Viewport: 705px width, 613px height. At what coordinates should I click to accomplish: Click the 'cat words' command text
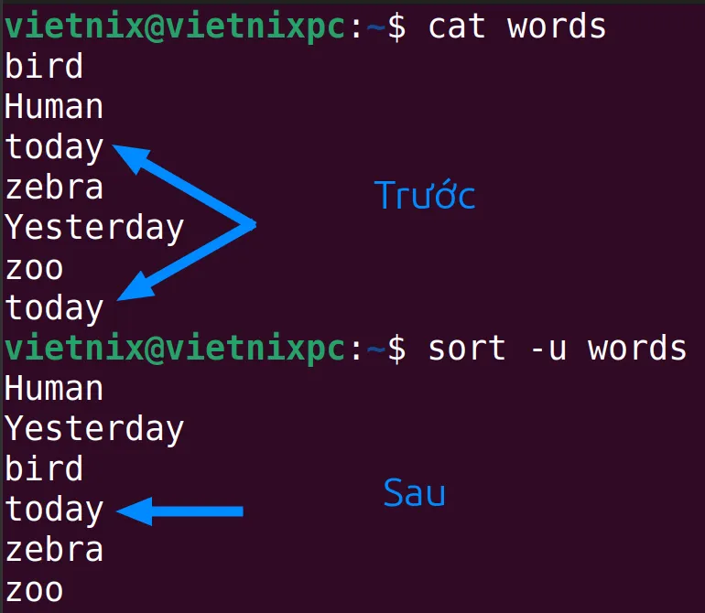click(517, 27)
